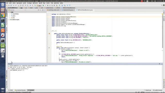Image resolution: width=165 pixels, height=93 pixels.
Task: Close terminal session with red X
Action: [9, 68]
